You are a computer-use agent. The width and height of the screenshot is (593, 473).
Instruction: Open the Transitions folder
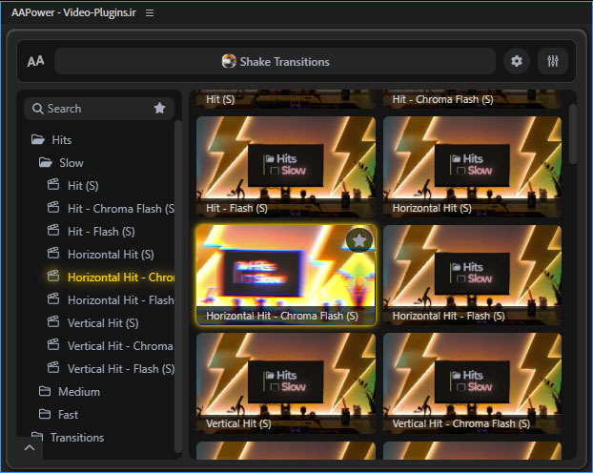point(76,437)
